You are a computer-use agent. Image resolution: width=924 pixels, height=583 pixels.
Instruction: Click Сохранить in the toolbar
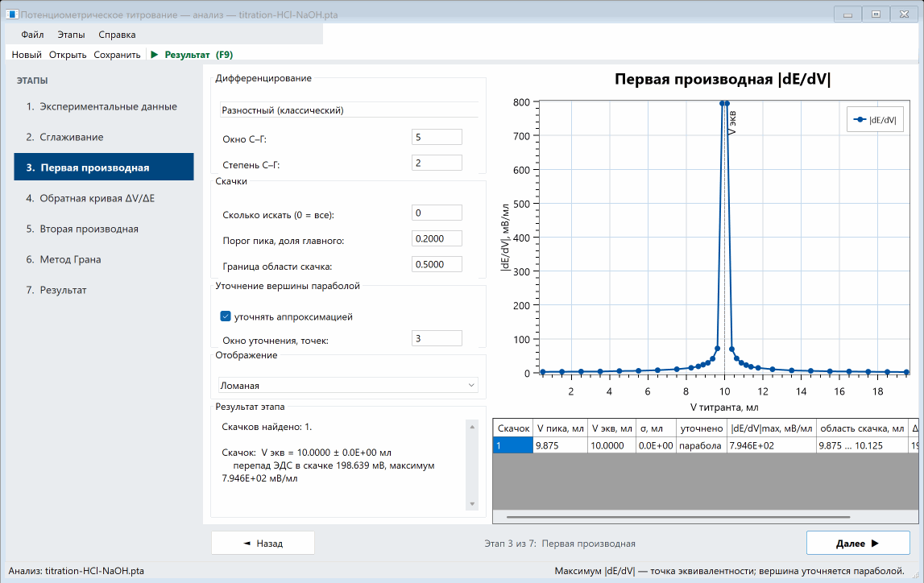[x=118, y=55]
